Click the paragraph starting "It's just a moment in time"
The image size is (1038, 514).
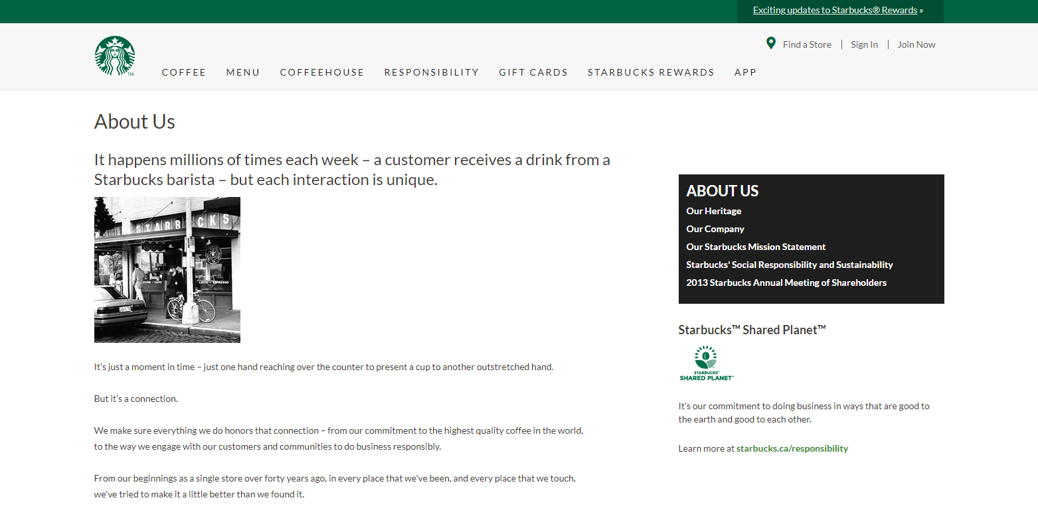(324, 367)
